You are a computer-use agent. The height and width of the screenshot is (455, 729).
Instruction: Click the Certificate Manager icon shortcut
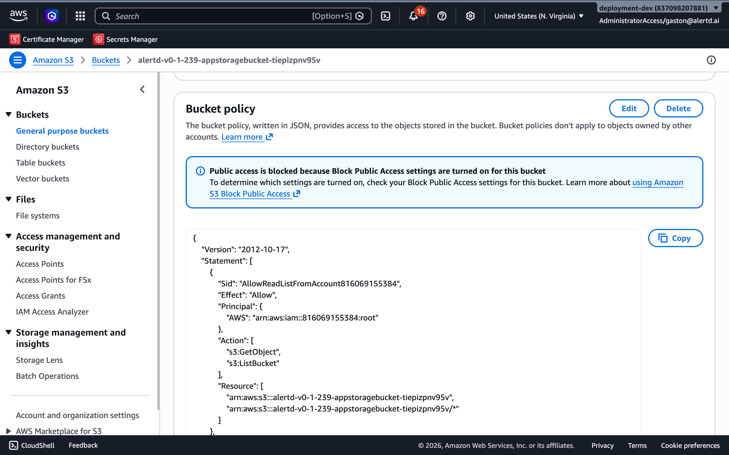point(15,40)
